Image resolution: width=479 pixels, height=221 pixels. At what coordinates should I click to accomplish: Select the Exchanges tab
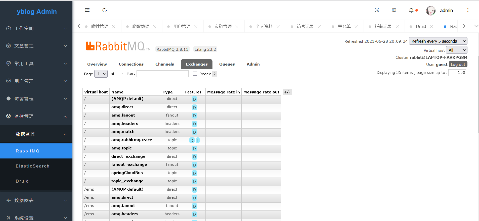coord(197,64)
